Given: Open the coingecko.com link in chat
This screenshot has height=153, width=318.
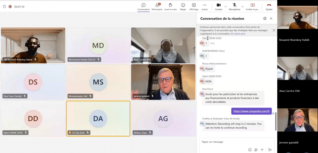Looking at the screenshot, I should tap(251, 111).
